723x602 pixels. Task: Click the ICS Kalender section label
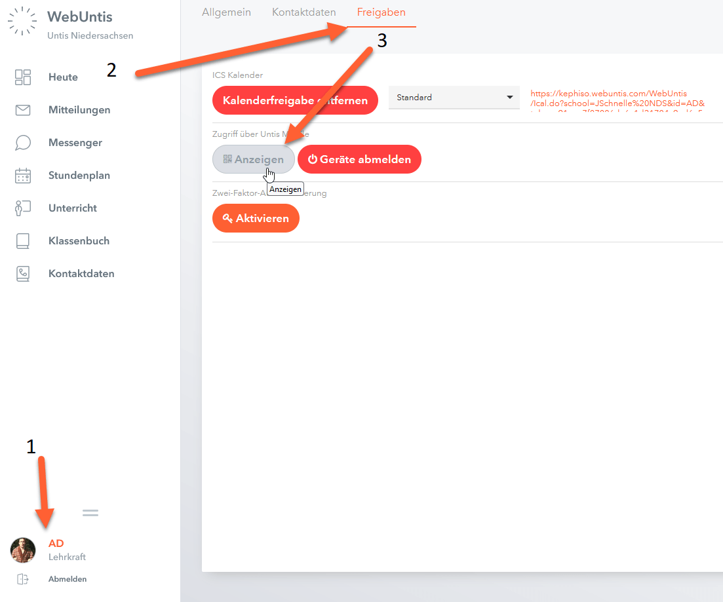pos(237,75)
